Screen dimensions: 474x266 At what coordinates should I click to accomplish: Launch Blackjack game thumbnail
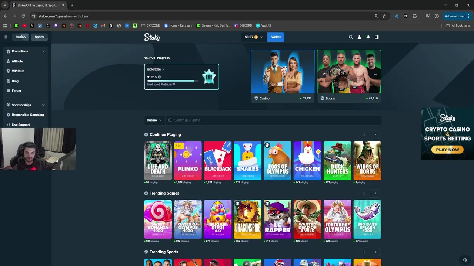(x=218, y=161)
